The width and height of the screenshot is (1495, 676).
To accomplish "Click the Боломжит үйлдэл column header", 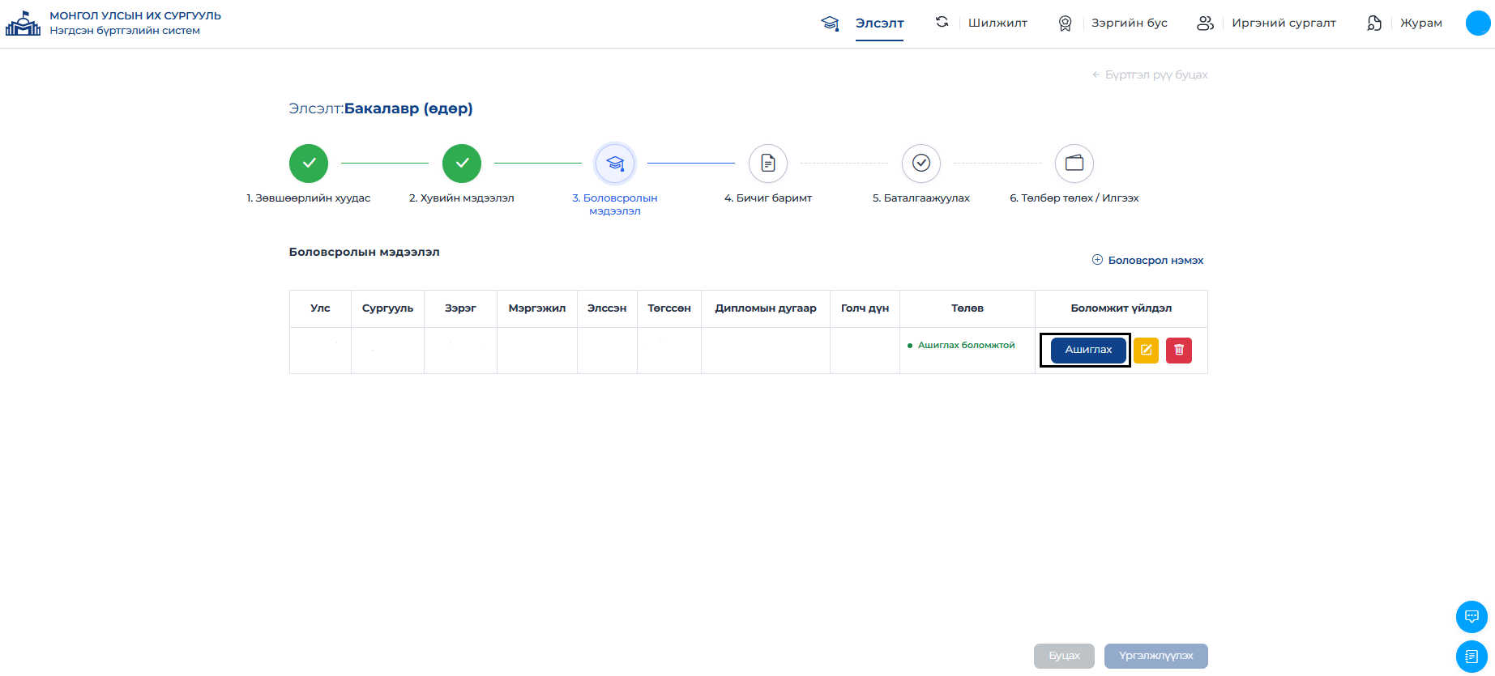I will (1121, 308).
